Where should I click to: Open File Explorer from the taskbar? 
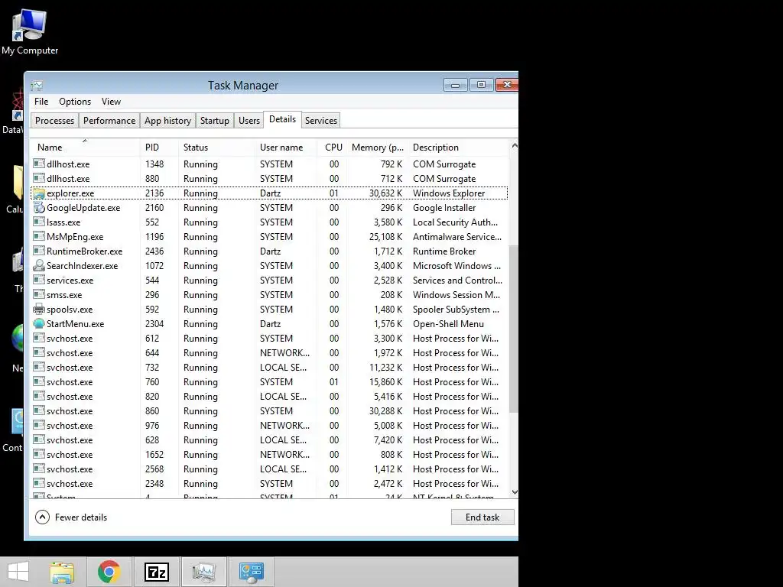(x=62, y=572)
